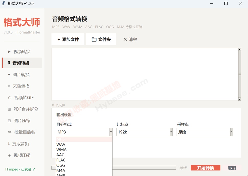Open 视频转GIF in the sidebar

point(22,97)
